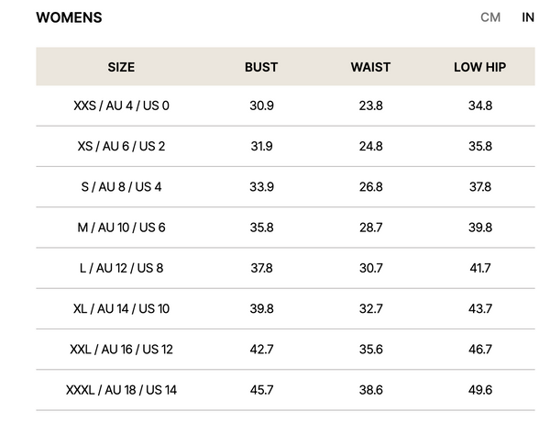
Task: Click the M / AU 10 / US 6 row
Action: [121, 228]
